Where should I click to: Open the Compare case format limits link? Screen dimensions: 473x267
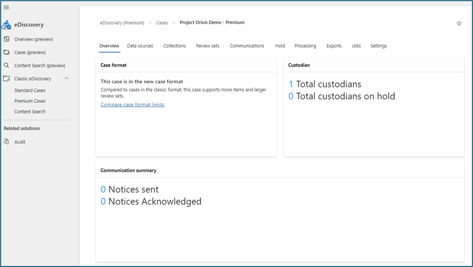pos(132,105)
